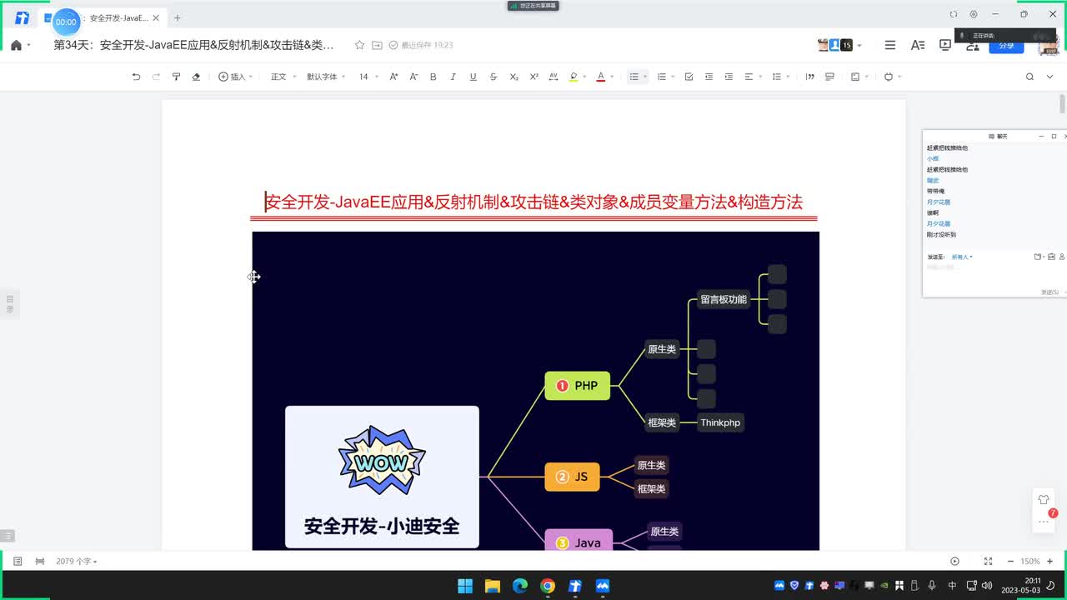This screenshot has width=1067, height=600.
Task: Open the font size 14 dropdown
Action: [368, 77]
